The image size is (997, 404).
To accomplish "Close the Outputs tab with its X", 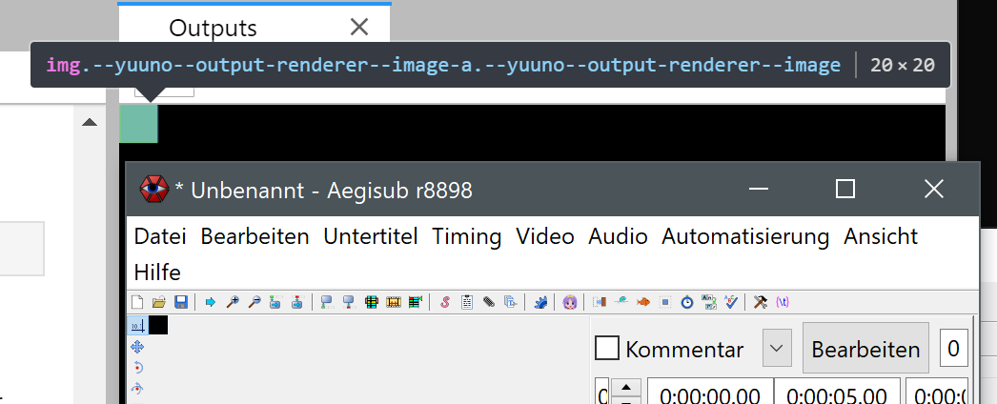I will [x=359, y=27].
